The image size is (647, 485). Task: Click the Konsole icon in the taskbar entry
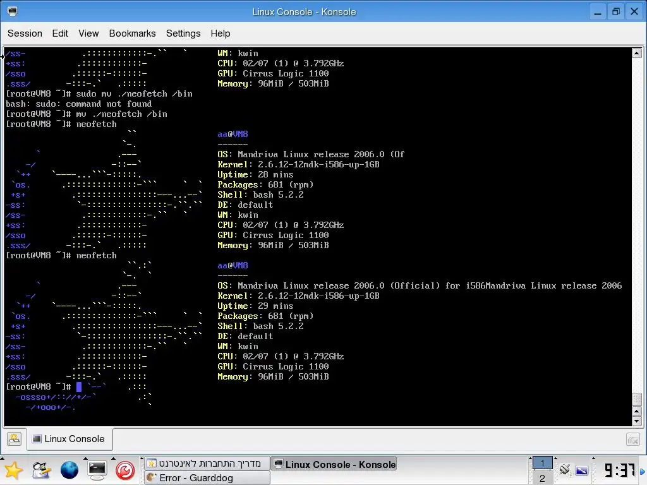click(x=279, y=464)
